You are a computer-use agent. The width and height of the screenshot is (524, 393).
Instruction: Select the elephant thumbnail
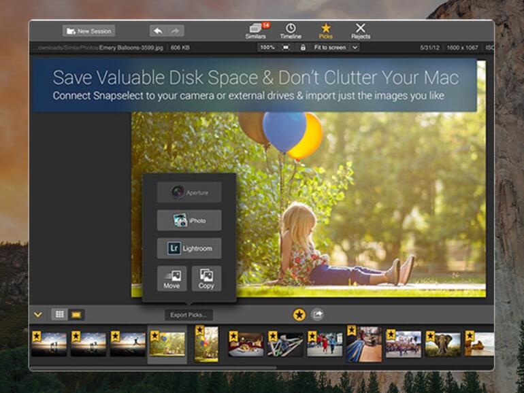pos(443,345)
